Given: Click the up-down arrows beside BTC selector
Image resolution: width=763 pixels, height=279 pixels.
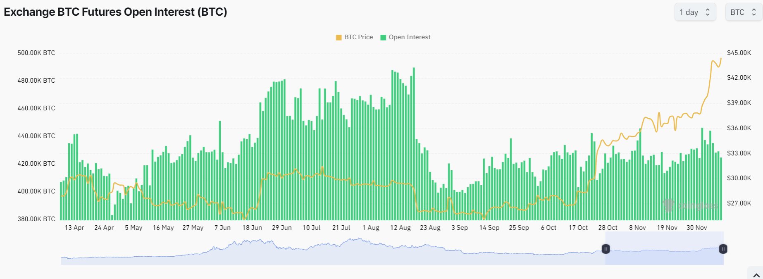Looking at the screenshot, I should 754,12.
